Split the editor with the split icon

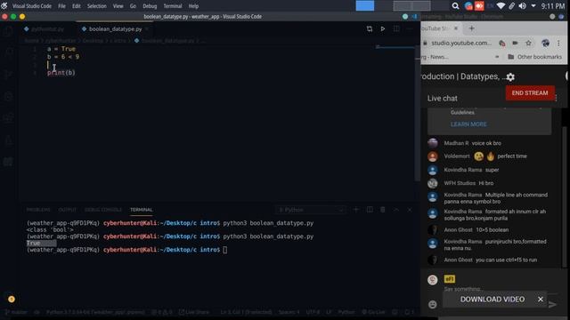click(x=396, y=28)
